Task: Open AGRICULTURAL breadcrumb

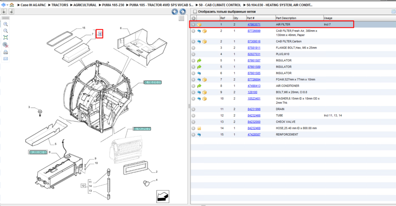Action: coord(85,5)
